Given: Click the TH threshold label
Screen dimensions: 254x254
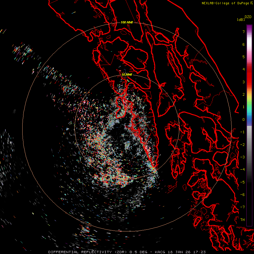Looking at the screenshot, I should pyautogui.click(x=242, y=220).
